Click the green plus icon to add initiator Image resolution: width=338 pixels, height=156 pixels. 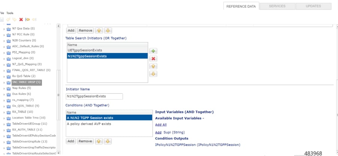point(153,51)
